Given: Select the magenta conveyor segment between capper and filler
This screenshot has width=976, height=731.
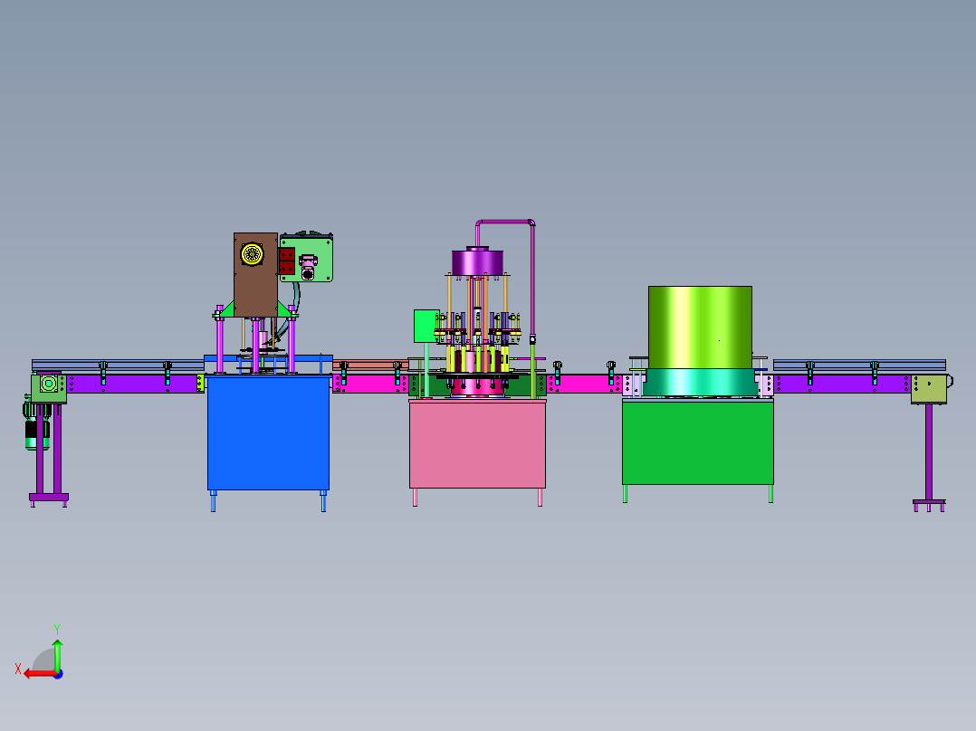Looking at the screenshot, I should click(x=370, y=384).
